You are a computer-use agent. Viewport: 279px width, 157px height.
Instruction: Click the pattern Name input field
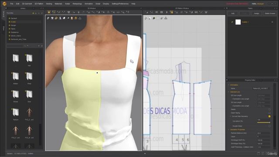click(261, 88)
